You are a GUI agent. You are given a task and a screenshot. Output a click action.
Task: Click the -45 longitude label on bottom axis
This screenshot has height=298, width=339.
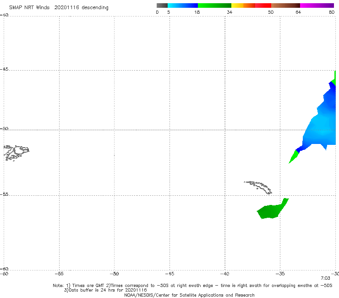(169, 274)
